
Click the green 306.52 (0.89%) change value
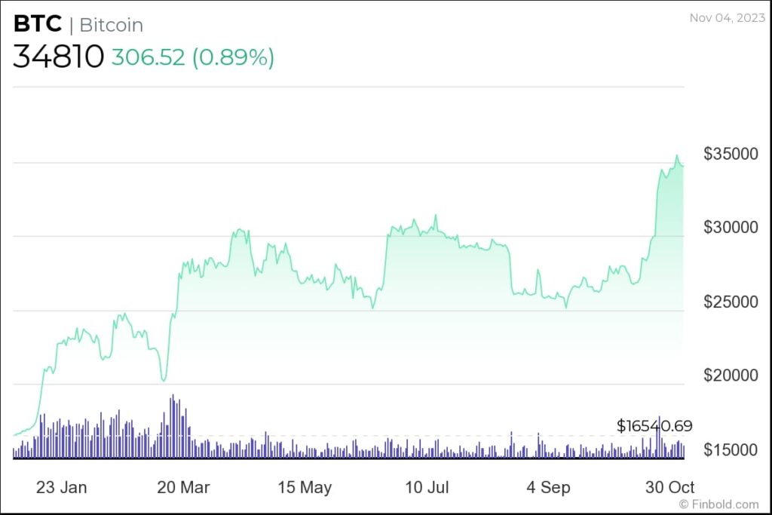[192, 57]
